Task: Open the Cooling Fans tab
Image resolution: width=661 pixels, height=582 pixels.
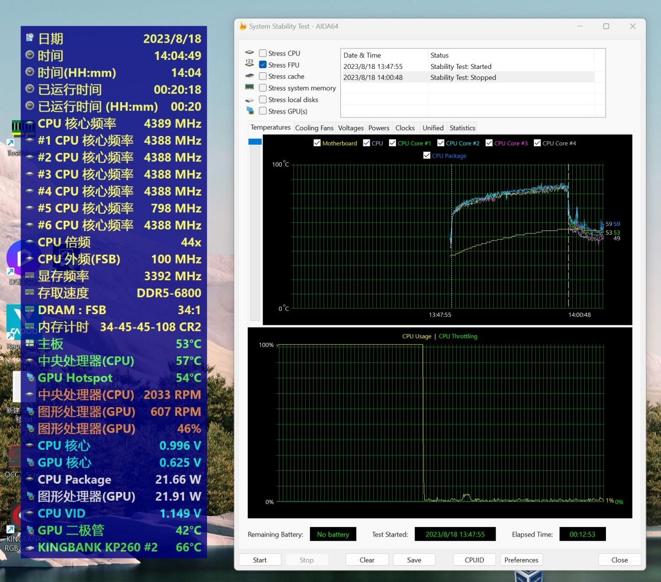Action: pos(314,128)
